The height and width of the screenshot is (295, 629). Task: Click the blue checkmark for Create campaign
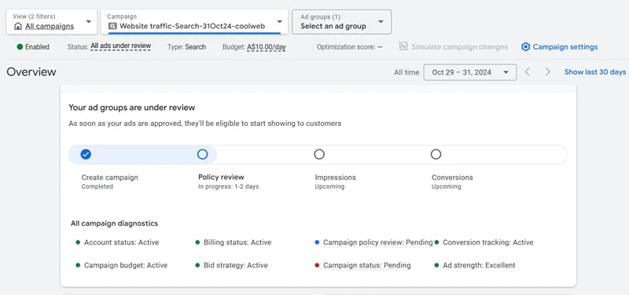[x=86, y=154]
